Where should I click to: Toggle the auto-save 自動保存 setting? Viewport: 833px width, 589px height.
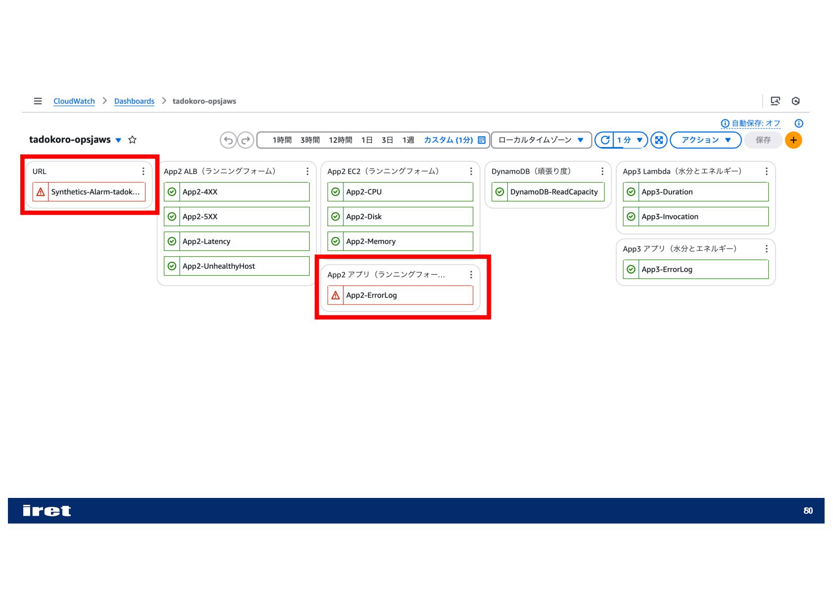click(751, 123)
